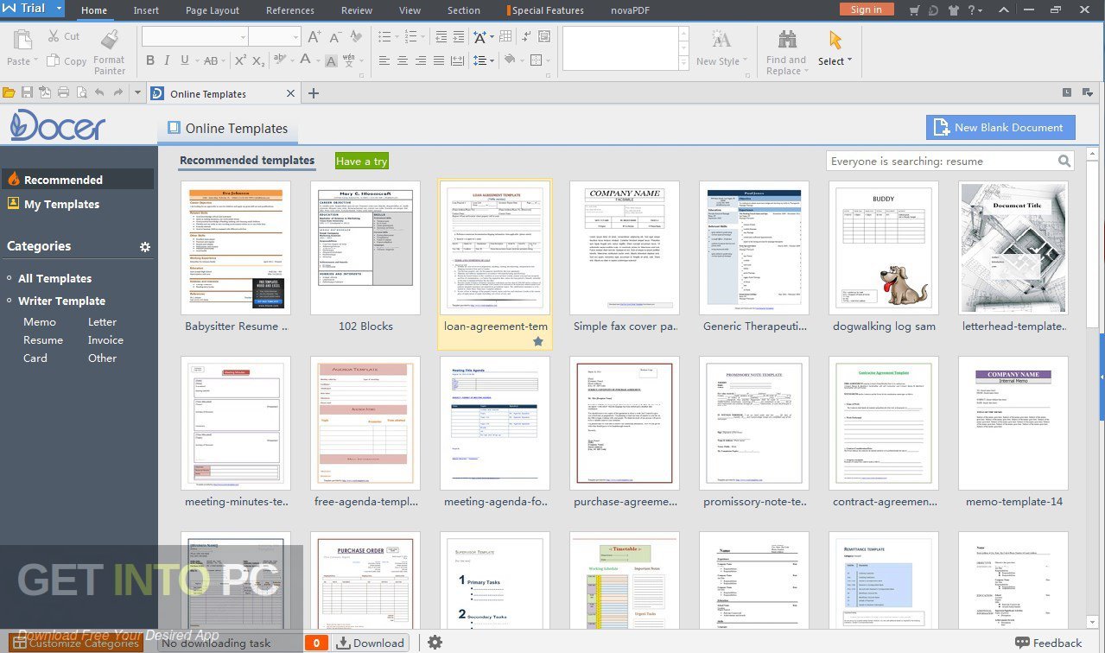Open the References ribbon tab
Image resolution: width=1105 pixels, height=653 pixels.
click(290, 10)
